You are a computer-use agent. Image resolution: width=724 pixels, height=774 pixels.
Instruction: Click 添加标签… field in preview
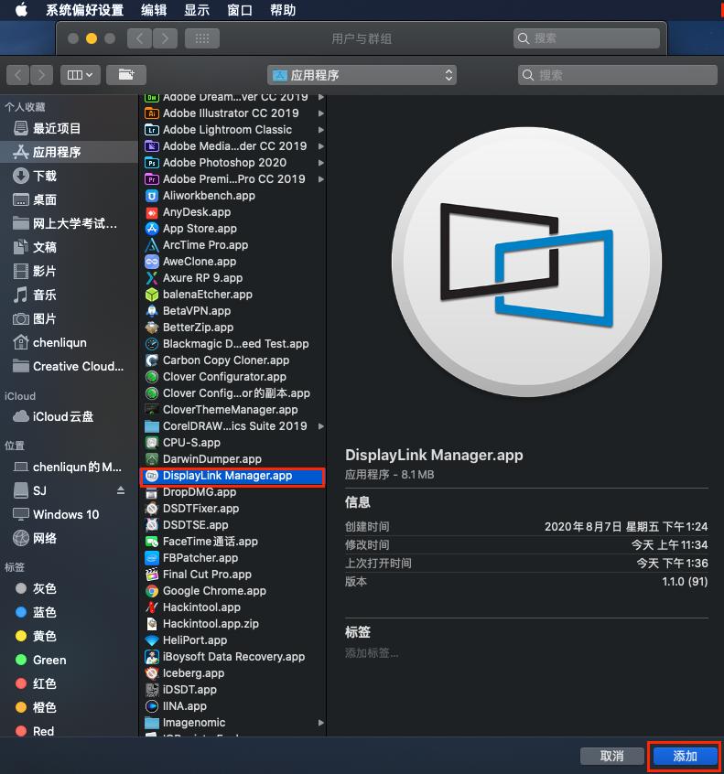tap(372, 653)
